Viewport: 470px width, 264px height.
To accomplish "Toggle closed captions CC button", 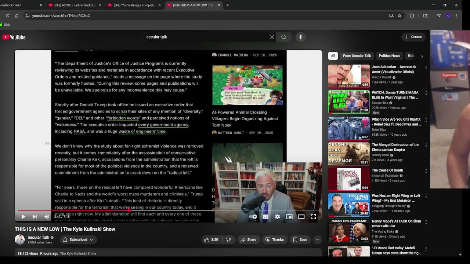I will [265, 217].
